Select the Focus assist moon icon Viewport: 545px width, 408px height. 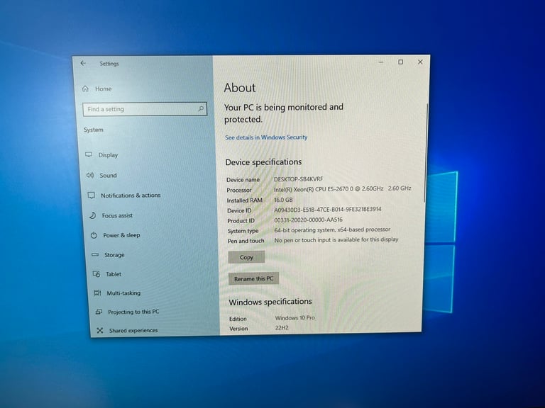pyautogui.click(x=92, y=215)
